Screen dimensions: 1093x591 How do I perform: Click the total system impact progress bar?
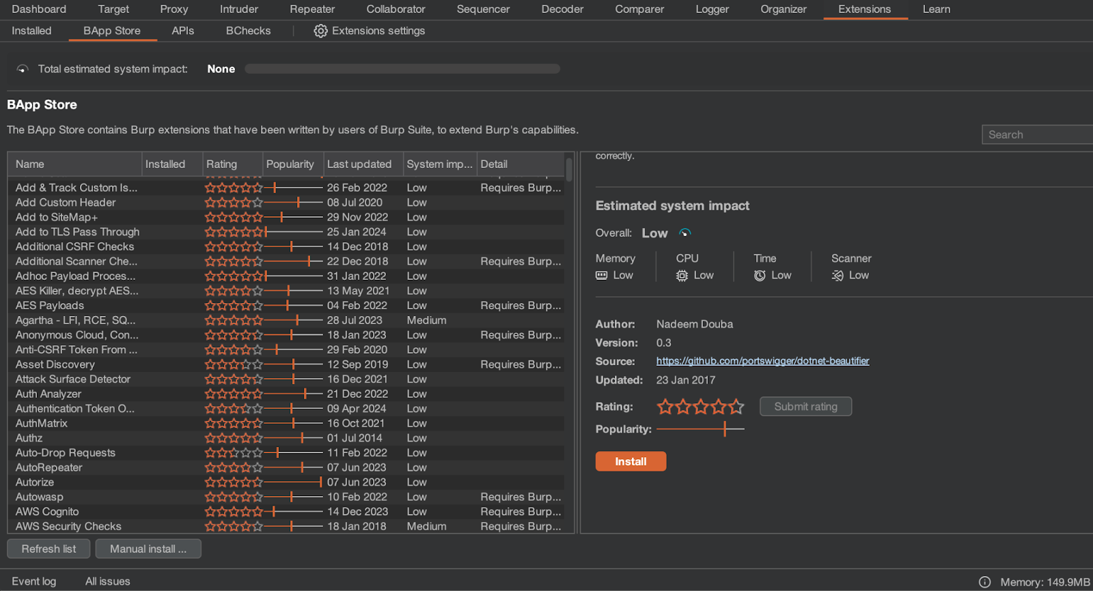pyautogui.click(x=402, y=69)
